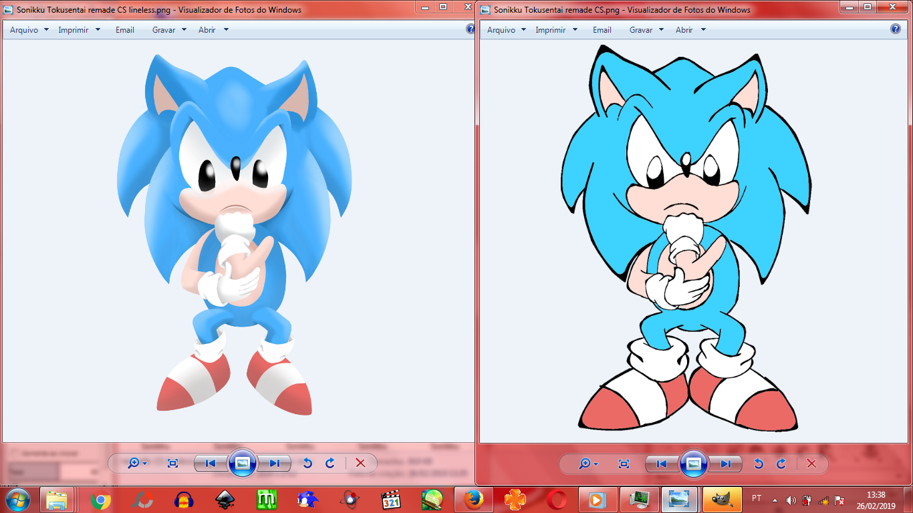
Task: Rotate lineless.png image counterclockwise
Action: pos(307,463)
